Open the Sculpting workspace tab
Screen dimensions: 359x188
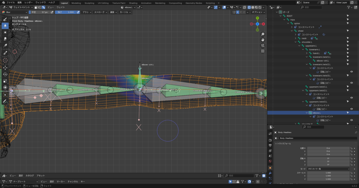click(x=89, y=3)
